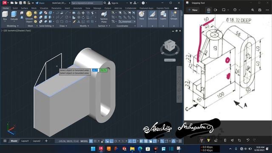The image size is (272, 153).
Task: Expand the Modeling panel dropdown
Action: point(13,26)
